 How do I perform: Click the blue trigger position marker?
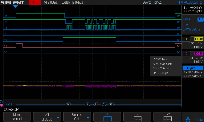pyautogui.click(x=16, y=6)
